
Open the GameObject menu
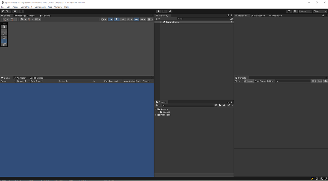click(x=26, y=7)
